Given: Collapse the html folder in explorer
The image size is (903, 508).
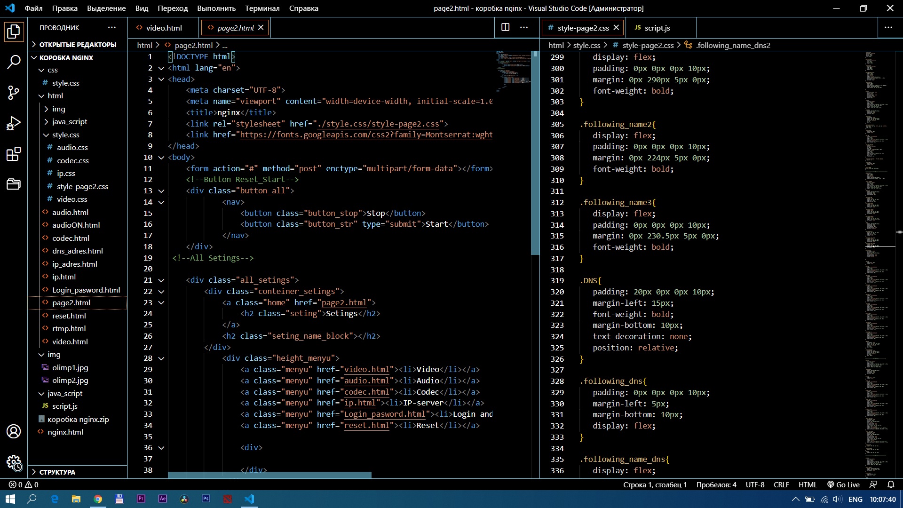Looking at the screenshot, I should (x=78, y=95).
